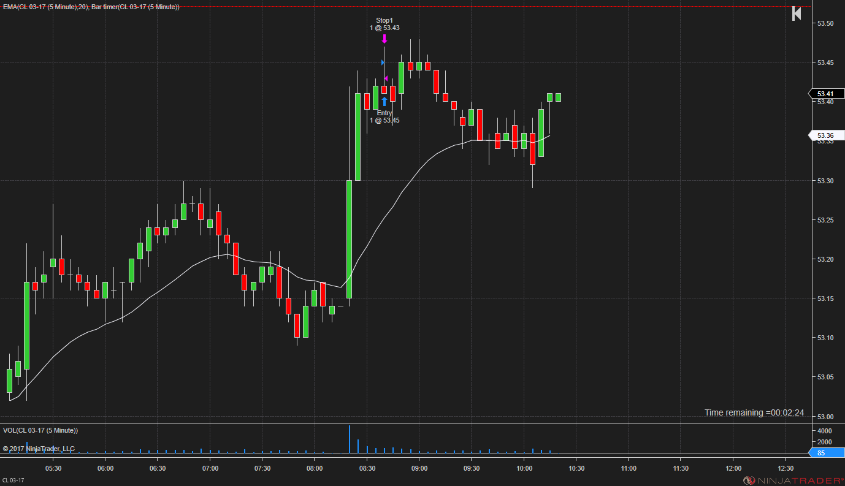Viewport: 845px width, 486px height.
Task: Click the "53.30" price axis label
Action: tap(825, 181)
